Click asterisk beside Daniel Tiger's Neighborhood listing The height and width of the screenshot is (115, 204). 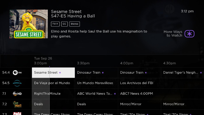point(201,73)
